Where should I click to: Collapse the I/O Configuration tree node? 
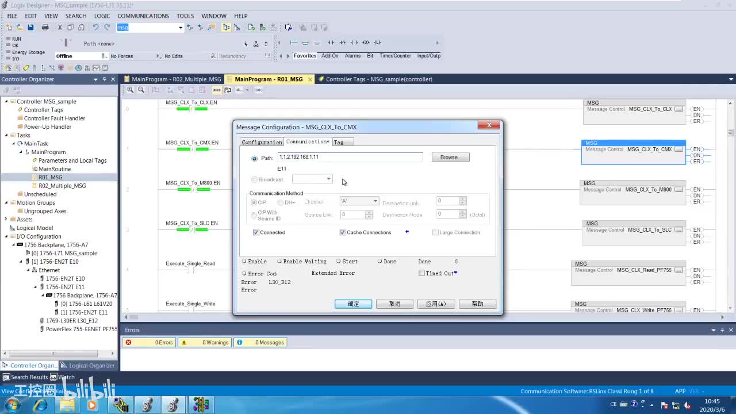pyautogui.click(x=6, y=236)
